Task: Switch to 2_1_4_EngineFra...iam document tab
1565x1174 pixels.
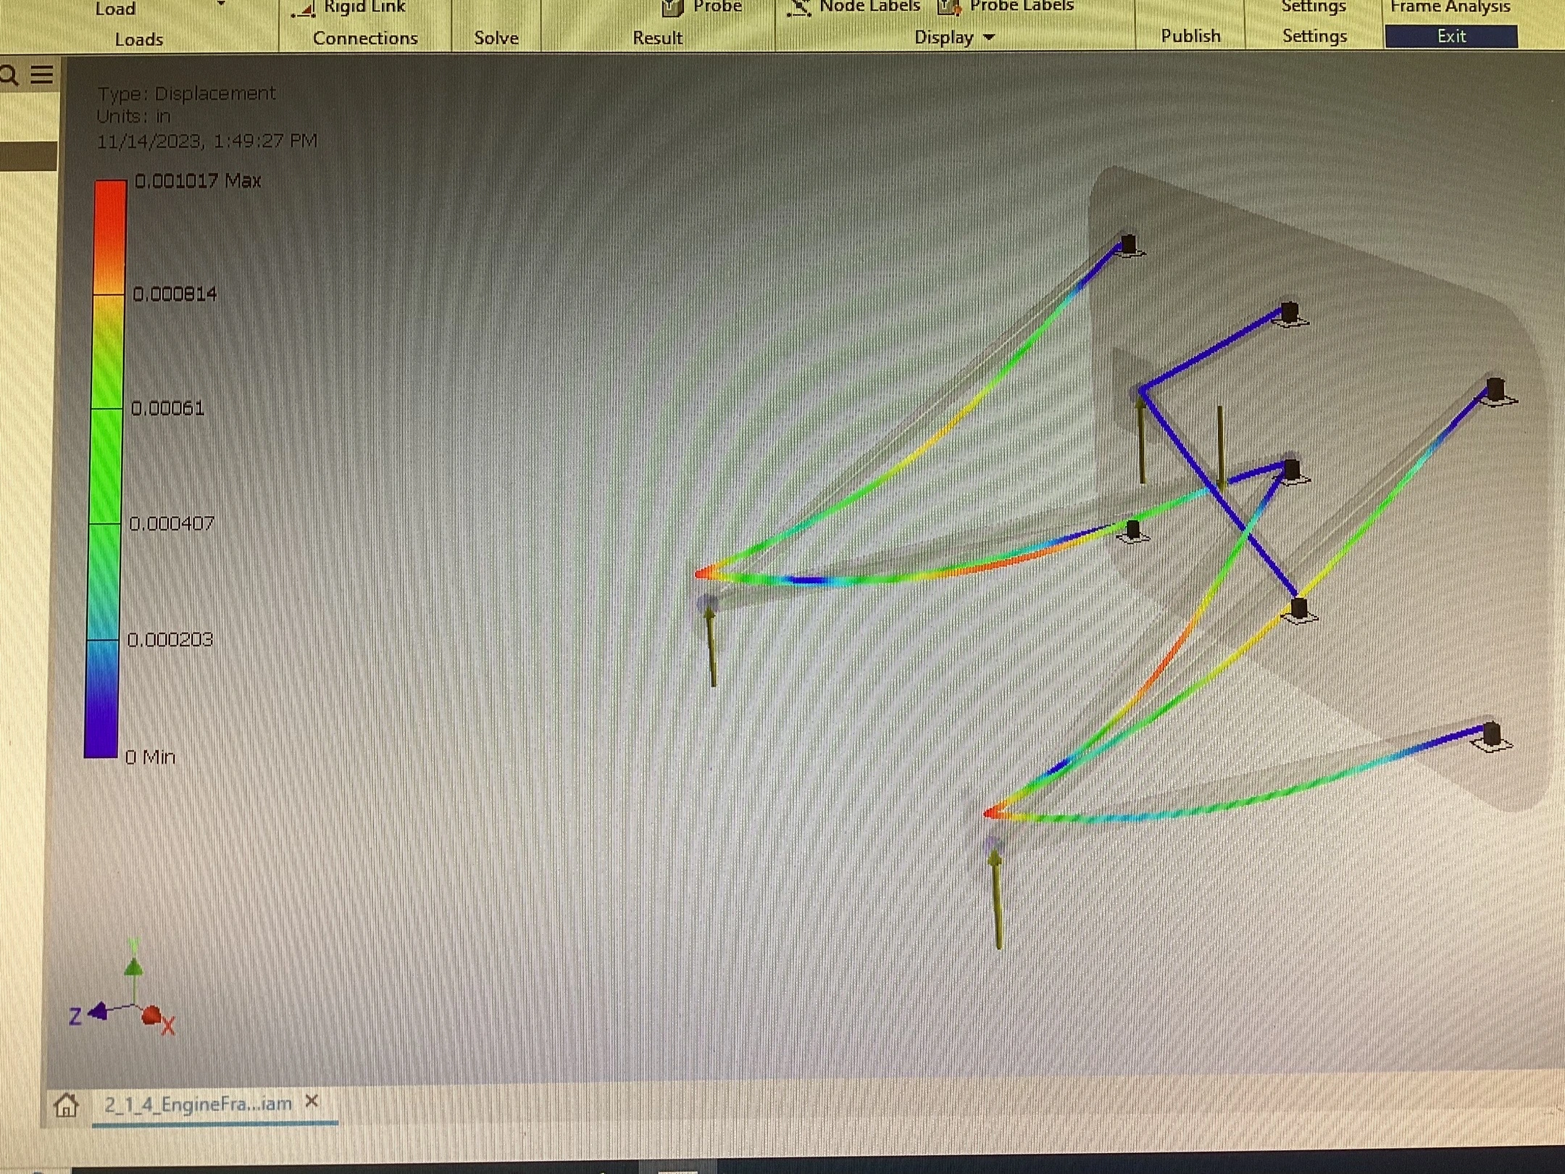Action: click(x=198, y=1104)
